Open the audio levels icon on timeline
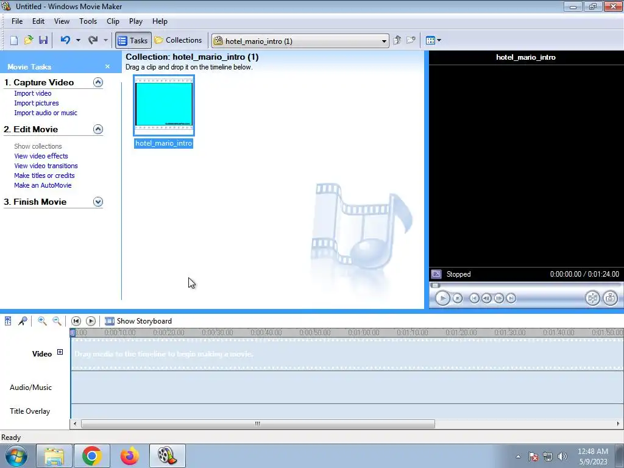The height and width of the screenshot is (468, 624). [x=8, y=321]
